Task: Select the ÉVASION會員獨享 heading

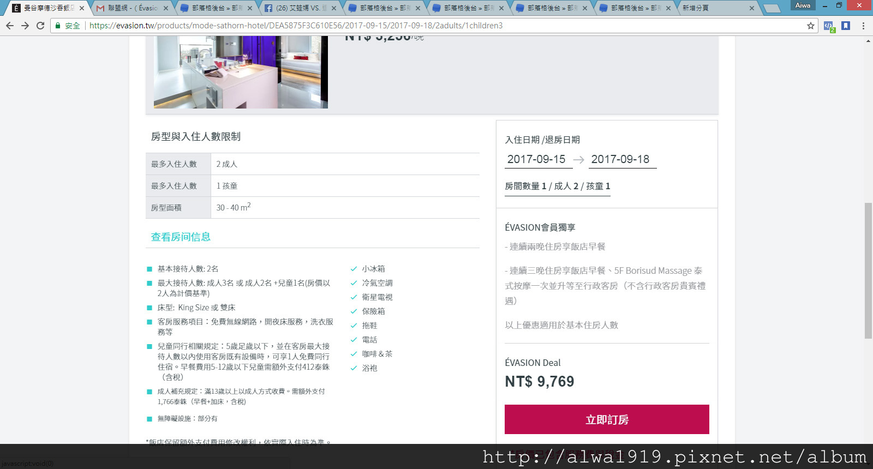Action: click(x=540, y=227)
